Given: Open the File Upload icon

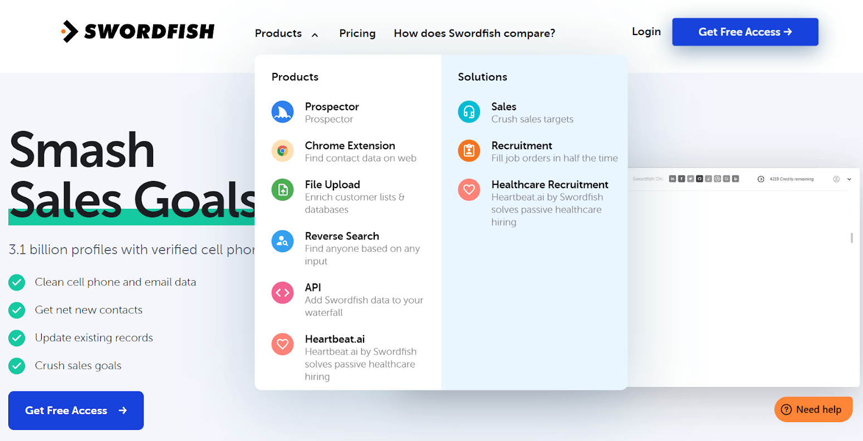Looking at the screenshot, I should pyautogui.click(x=282, y=190).
